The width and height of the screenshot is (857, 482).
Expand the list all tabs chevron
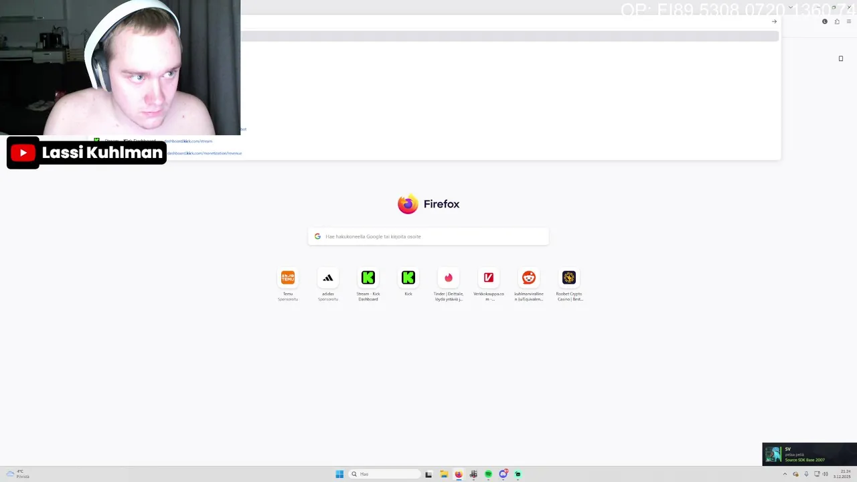click(791, 7)
